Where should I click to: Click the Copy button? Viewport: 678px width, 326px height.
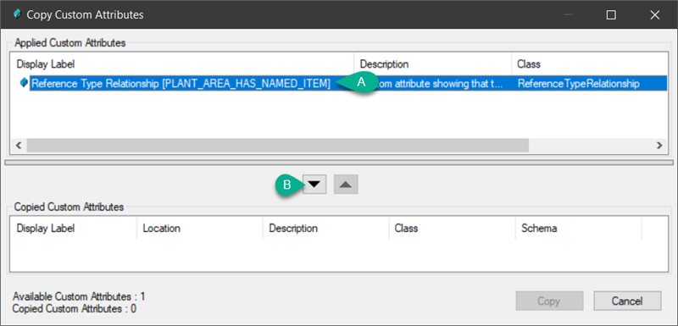(x=549, y=301)
